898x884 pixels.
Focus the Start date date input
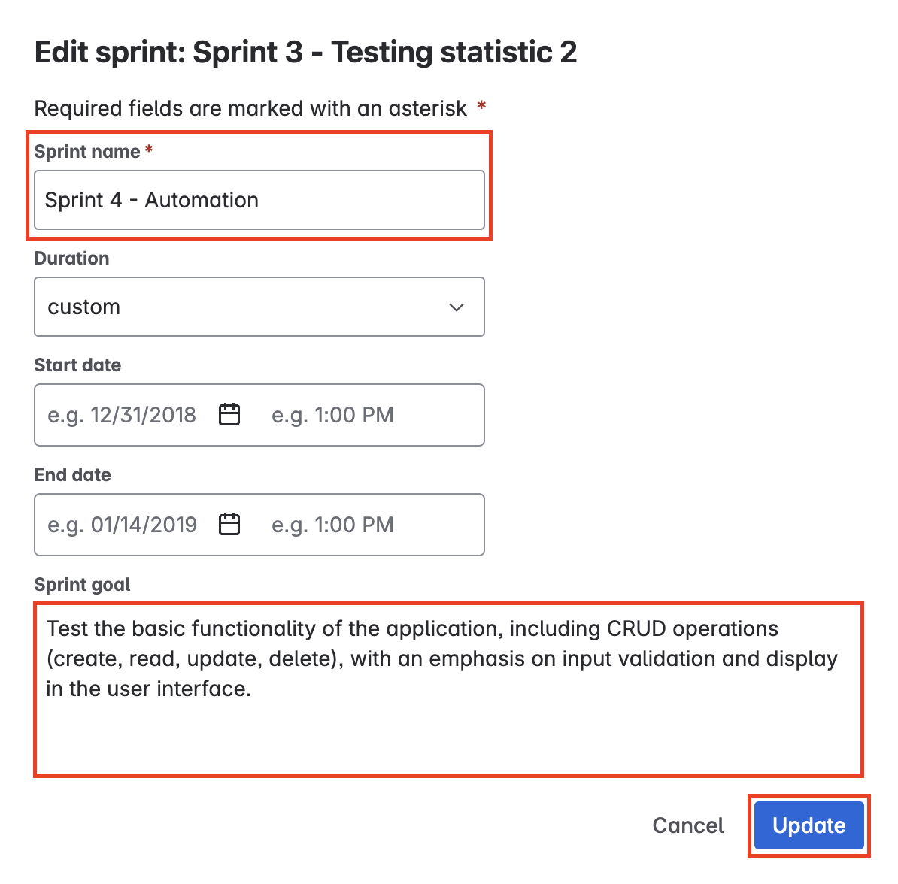coord(122,415)
